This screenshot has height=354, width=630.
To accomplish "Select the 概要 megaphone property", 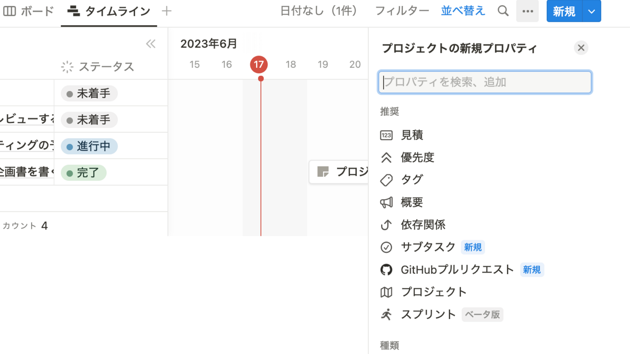I will click(x=411, y=202).
